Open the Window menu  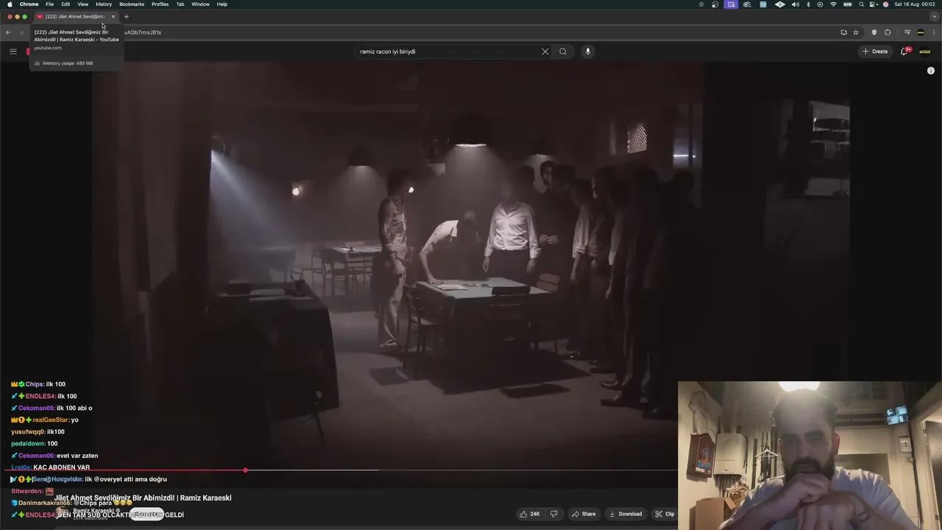coord(200,4)
